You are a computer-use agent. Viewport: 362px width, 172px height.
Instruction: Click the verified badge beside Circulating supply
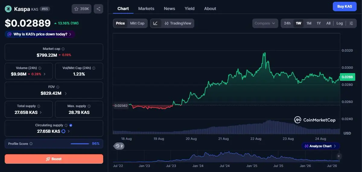tap(71, 125)
